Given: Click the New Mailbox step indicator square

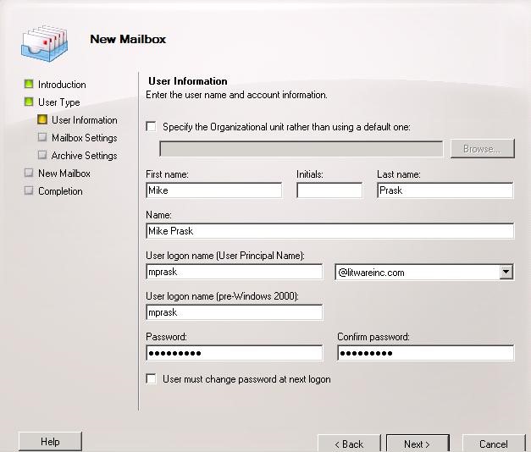Looking at the screenshot, I should (29, 173).
